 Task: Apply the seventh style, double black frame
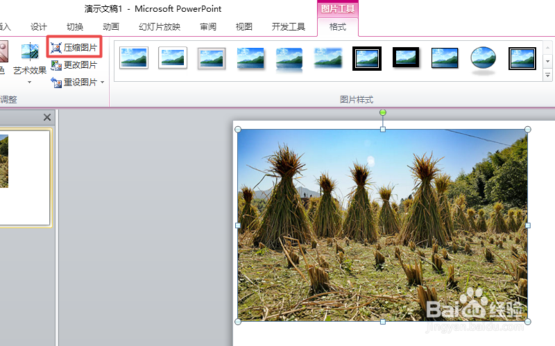[367, 58]
